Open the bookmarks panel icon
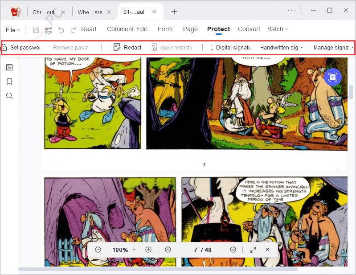The width and height of the screenshot is (356, 275). tap(9, 82)
